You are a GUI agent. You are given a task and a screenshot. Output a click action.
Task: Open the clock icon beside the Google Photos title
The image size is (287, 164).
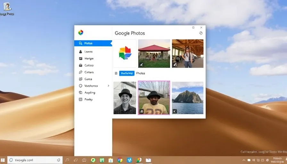point(201,33)
